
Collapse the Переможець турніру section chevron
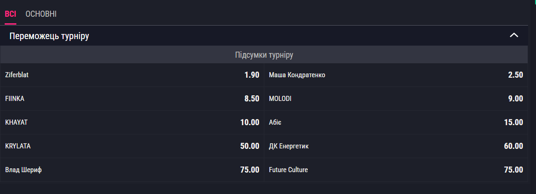514,35
